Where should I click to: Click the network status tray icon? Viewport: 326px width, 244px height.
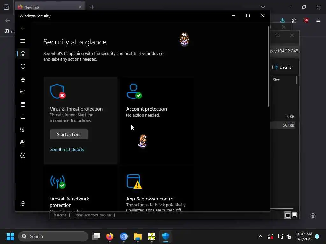tap(281, 236)
